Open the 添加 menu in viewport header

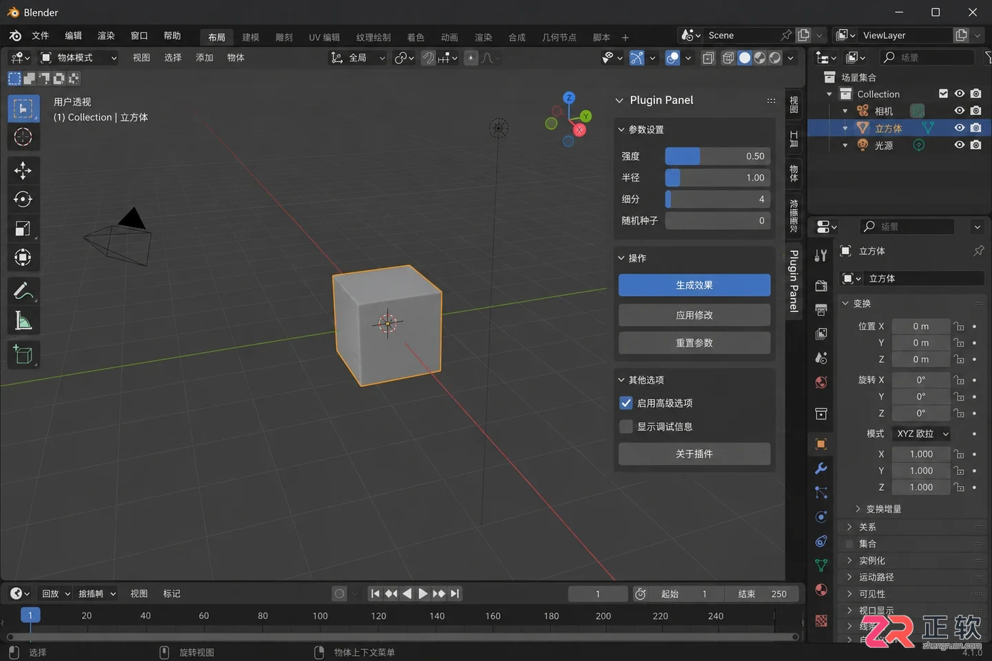[205, 58]
